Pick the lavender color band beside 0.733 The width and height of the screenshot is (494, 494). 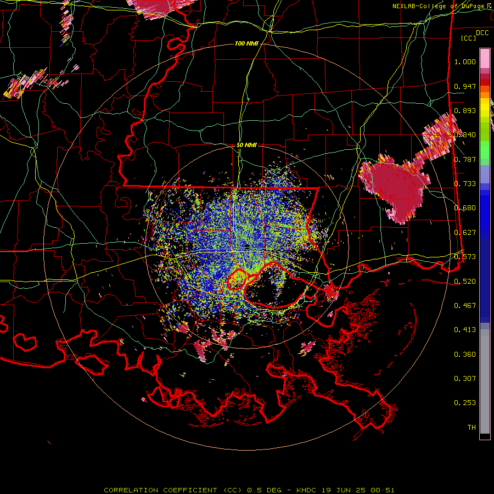coord(485,175)
